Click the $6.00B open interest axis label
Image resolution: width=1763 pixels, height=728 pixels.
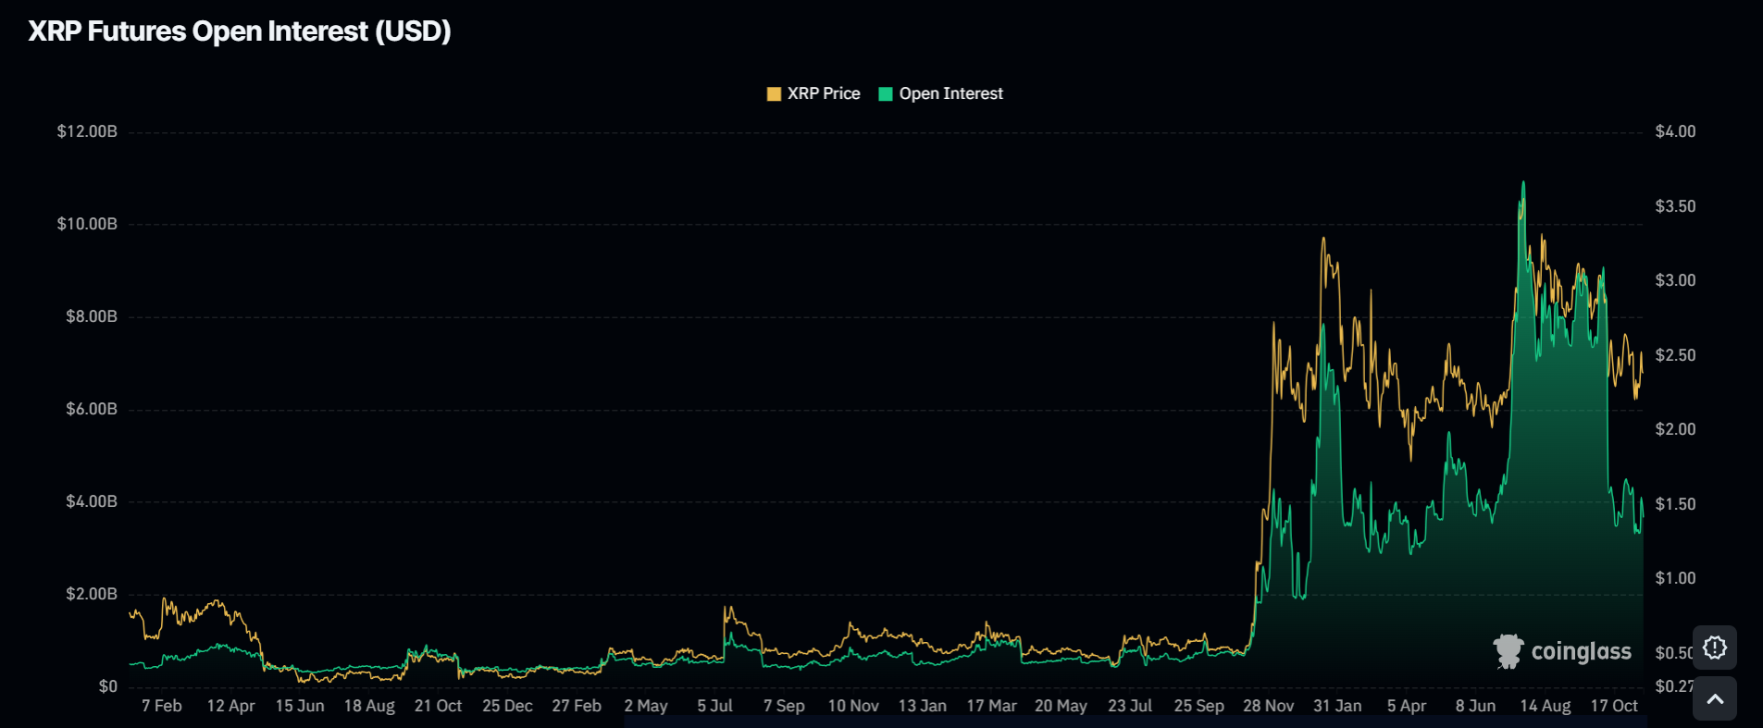pos(91,409)
